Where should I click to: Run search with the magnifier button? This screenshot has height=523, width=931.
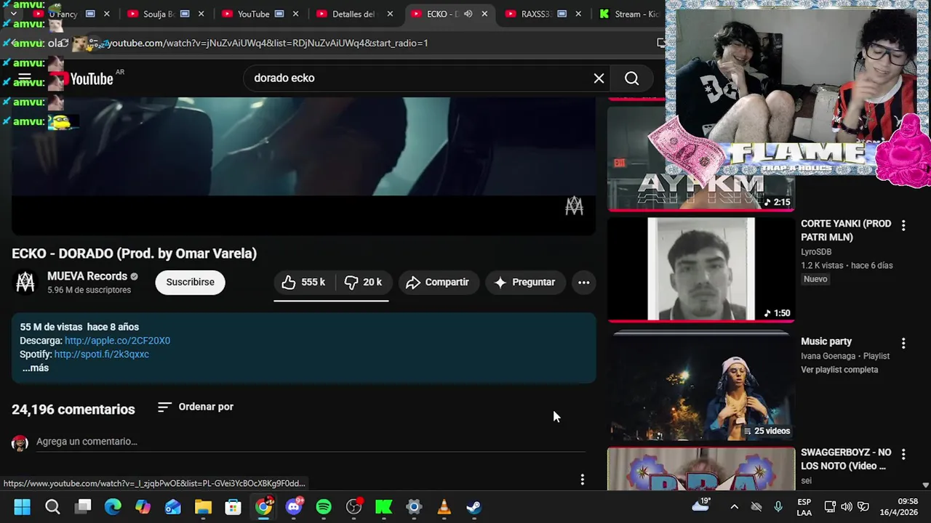[631, 78]
